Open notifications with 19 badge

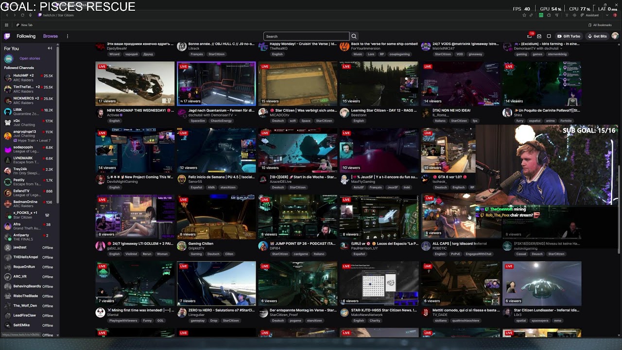tap(530, 35)
